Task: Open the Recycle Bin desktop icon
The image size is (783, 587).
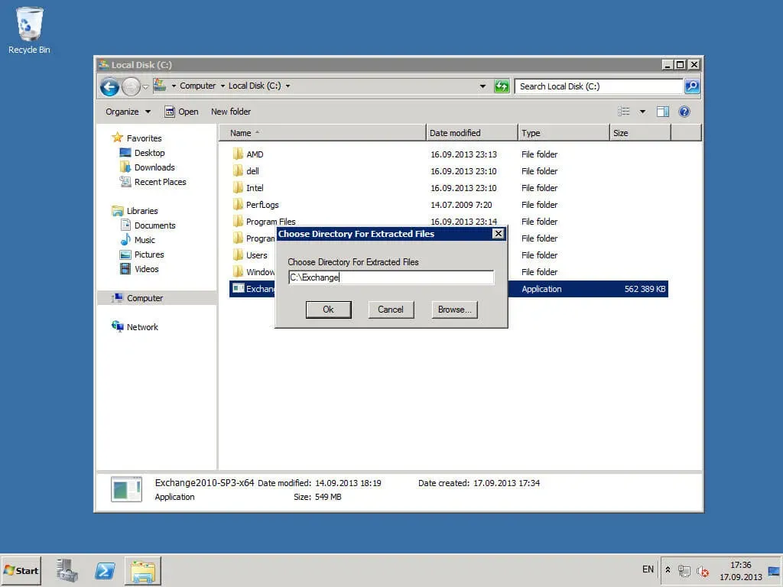Action: [x=29, y=30]
